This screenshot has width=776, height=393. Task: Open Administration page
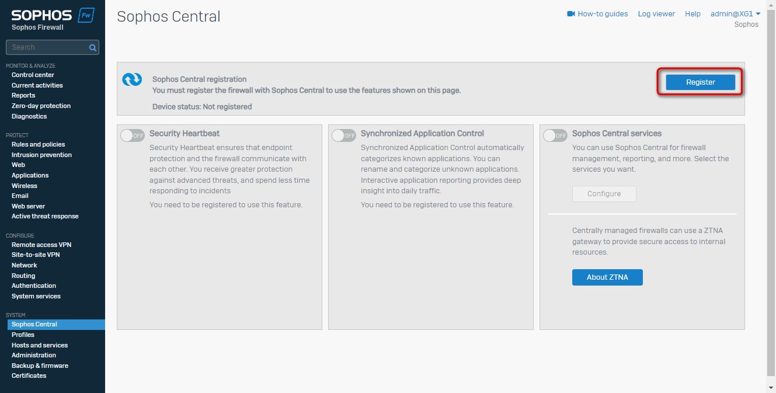pyautogui.click(x=34, y=355)
